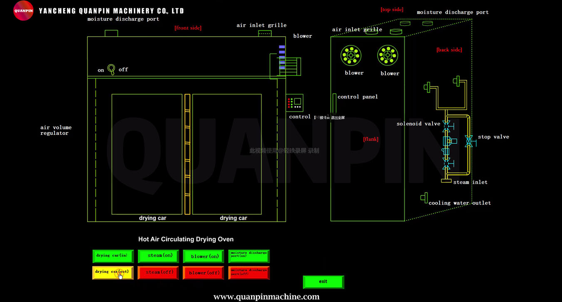Viewport: 562px width, 302px height.
Task: Click the "[flank]" red label
Action: (371, 139)
